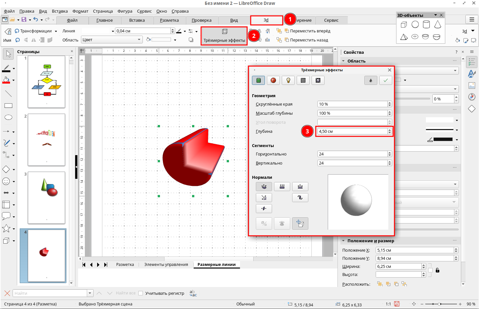
Task: Select the Ellipse tool in the left toolbar
Action: [x=8, y=117]
